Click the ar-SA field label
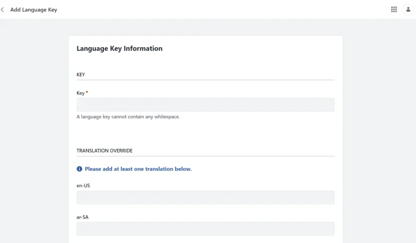The height and width of the screenshot is (243, 416). coord(82,217)
